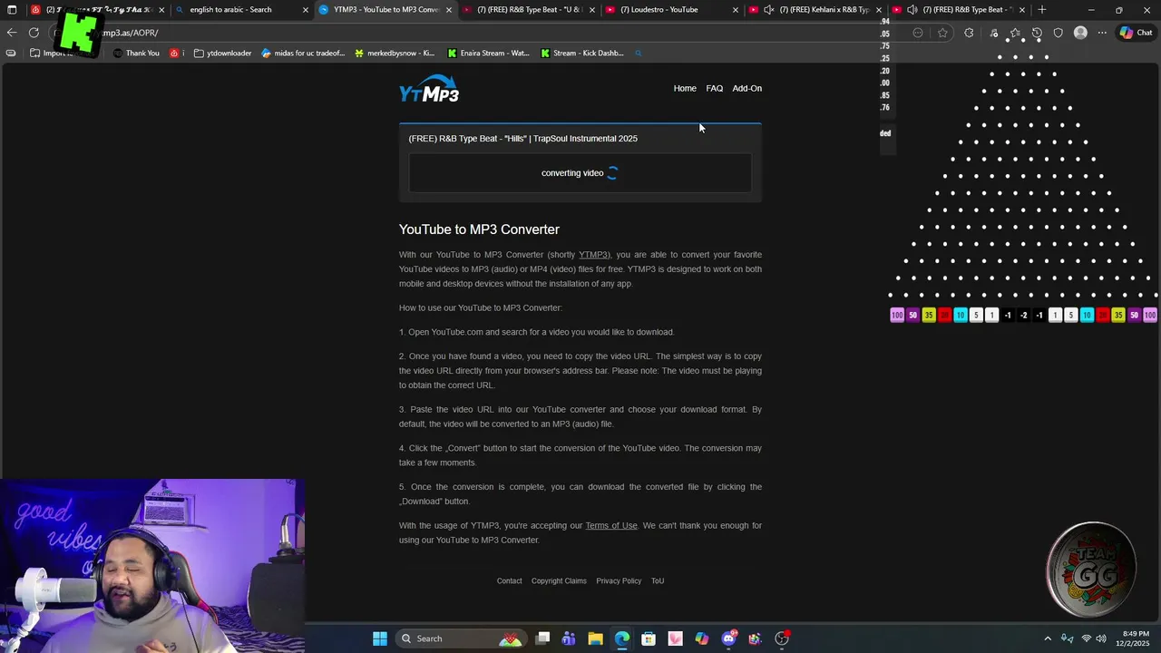Screen dimensions: 1161x653
Task: Open File Explorer from taskbar
Action: click(x=595, y=638)
